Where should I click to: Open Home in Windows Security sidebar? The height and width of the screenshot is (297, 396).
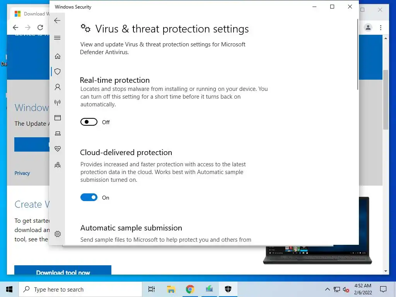[58, 56]
